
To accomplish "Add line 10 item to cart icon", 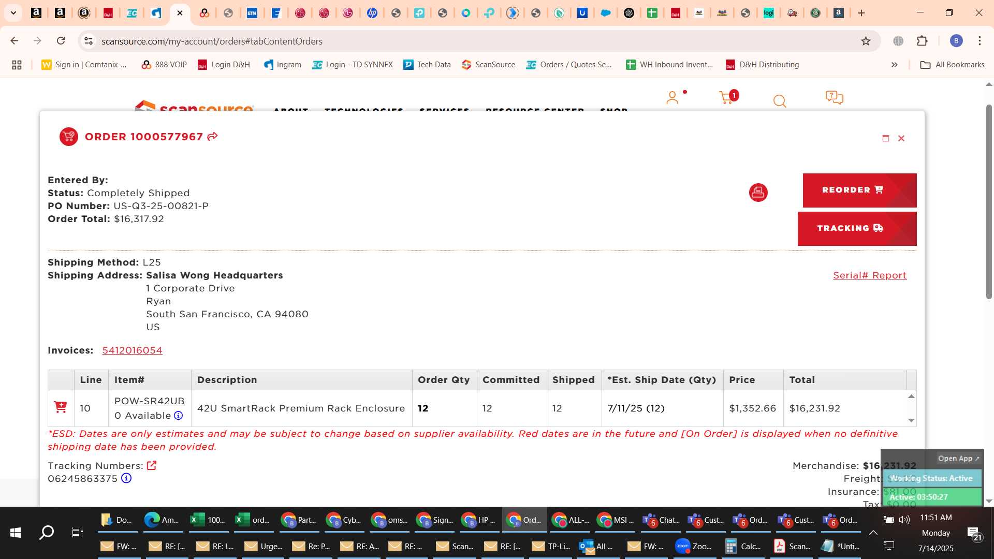I will (61, 407).
